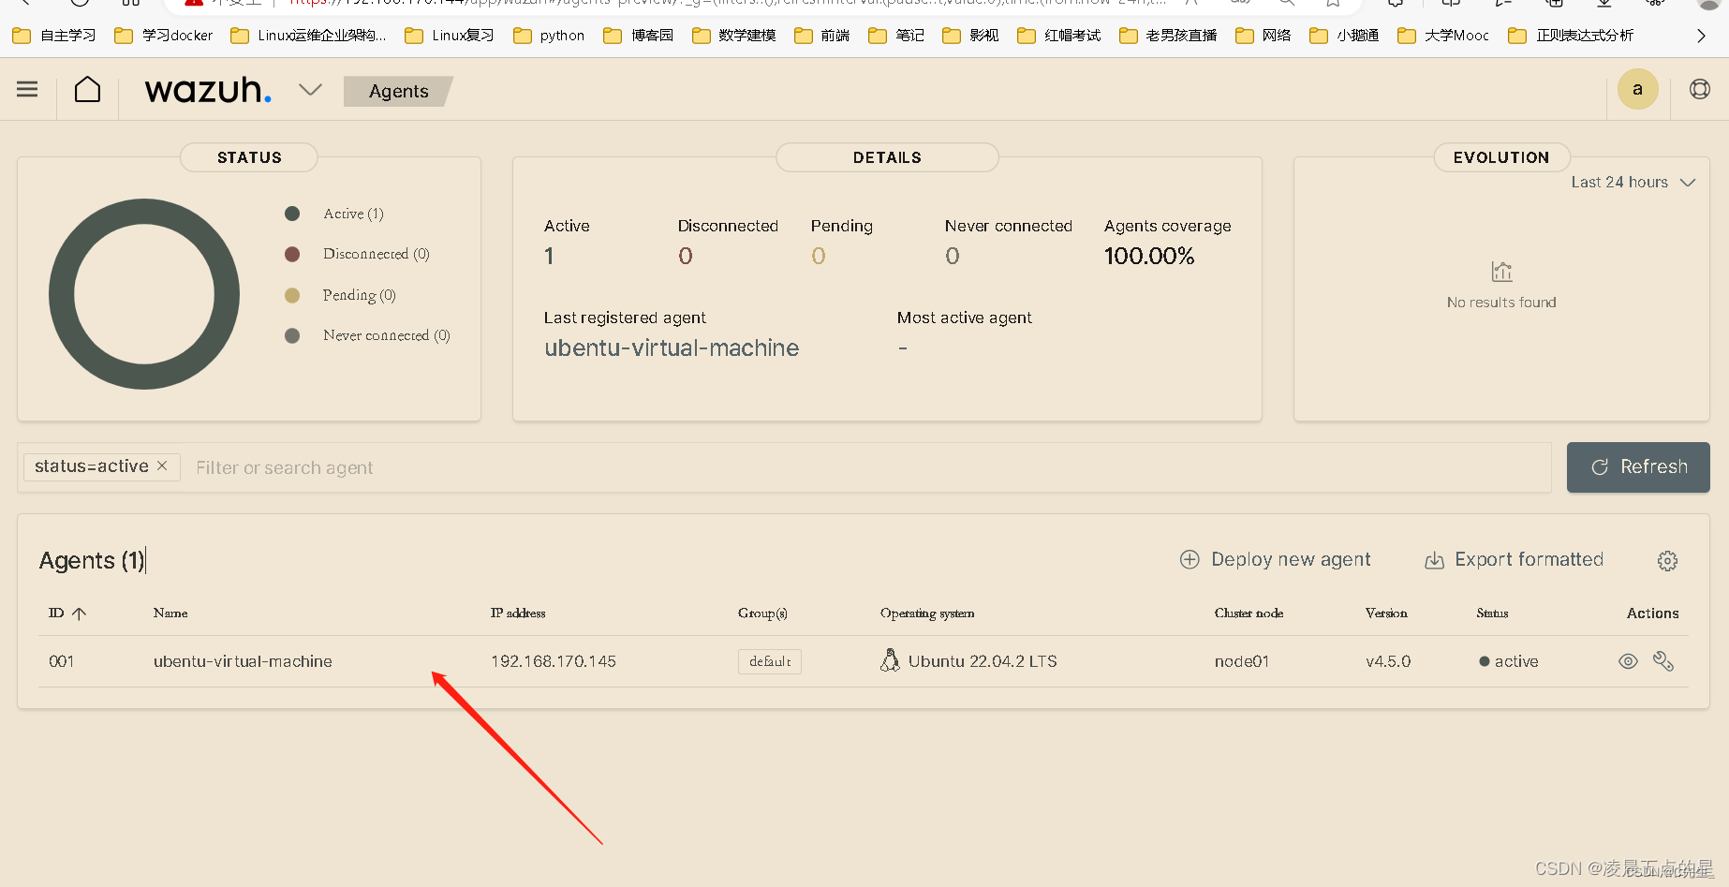Viewport: 1729px width, 887px height.
Task: Click the Never connected count 0
Action: coord(953,256)
